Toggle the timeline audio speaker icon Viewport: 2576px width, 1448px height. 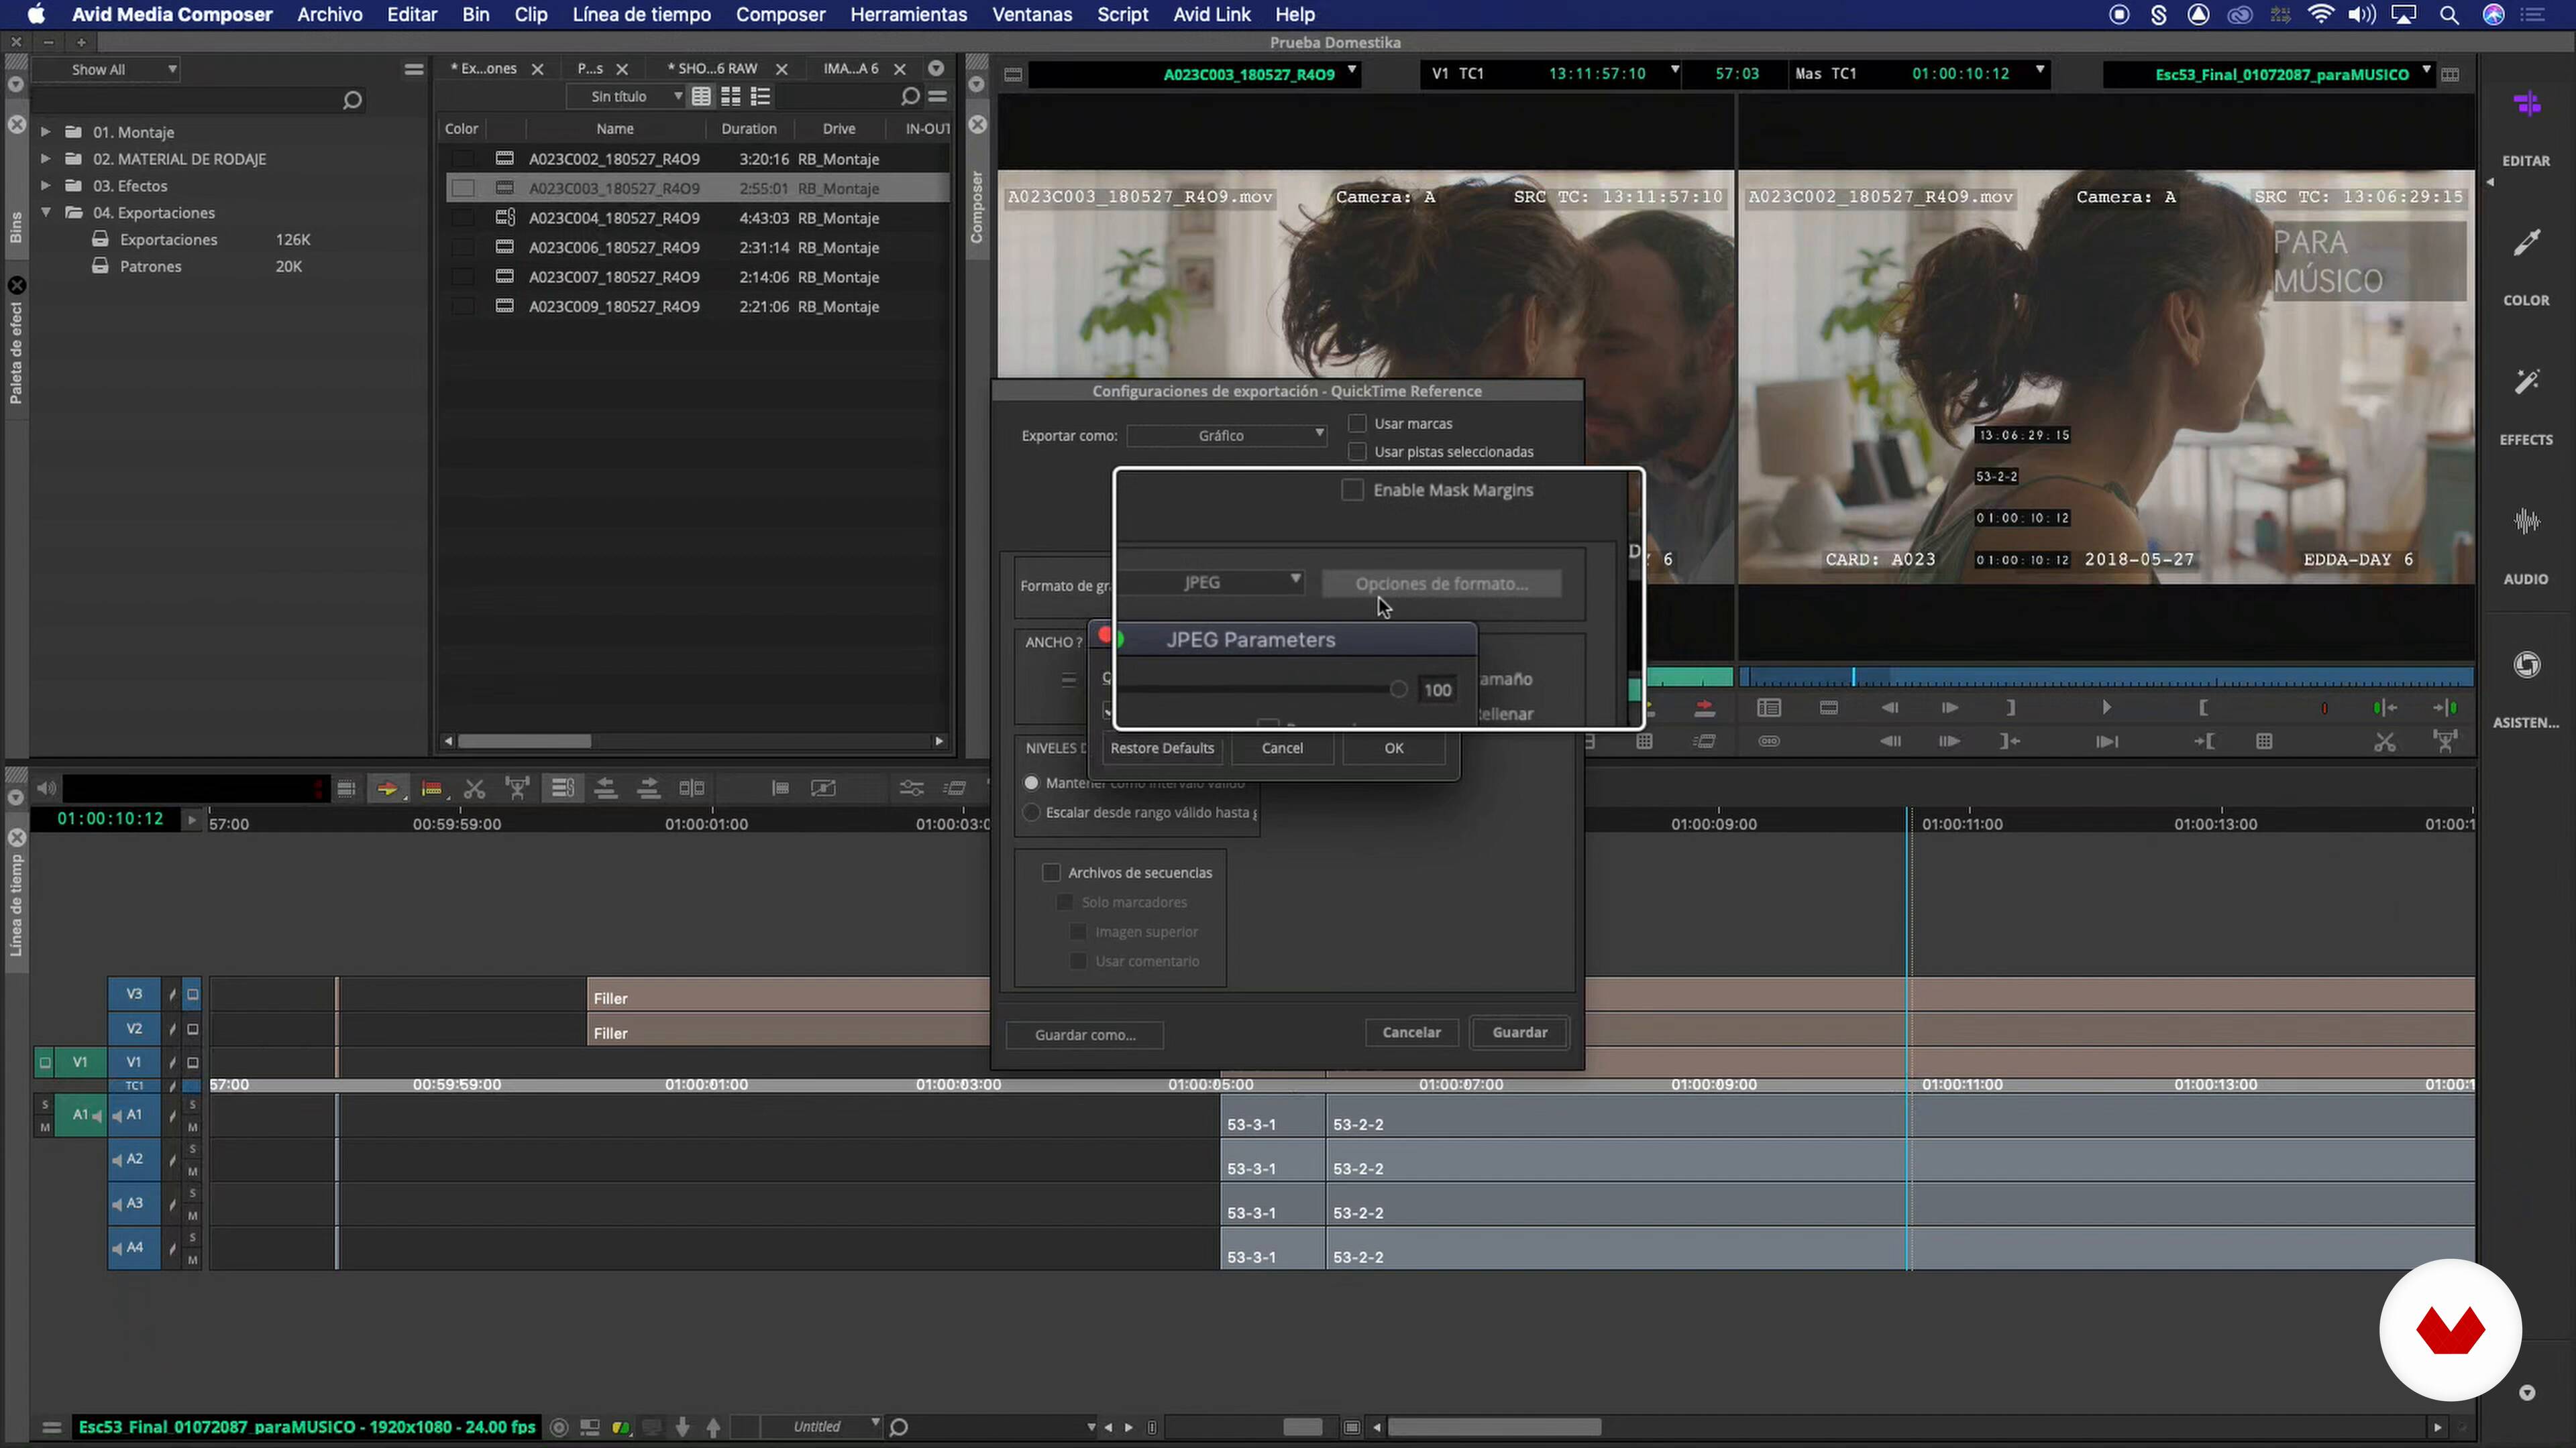click(x=46, y=788)
